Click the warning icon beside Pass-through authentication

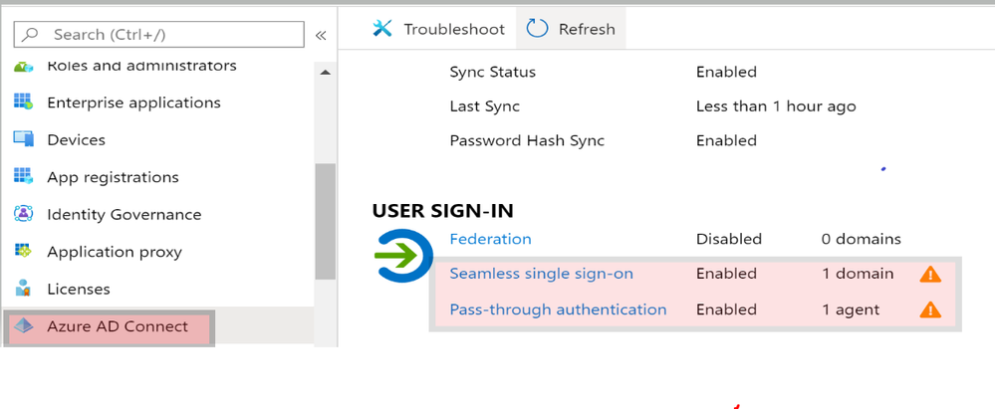pos(930,309)
